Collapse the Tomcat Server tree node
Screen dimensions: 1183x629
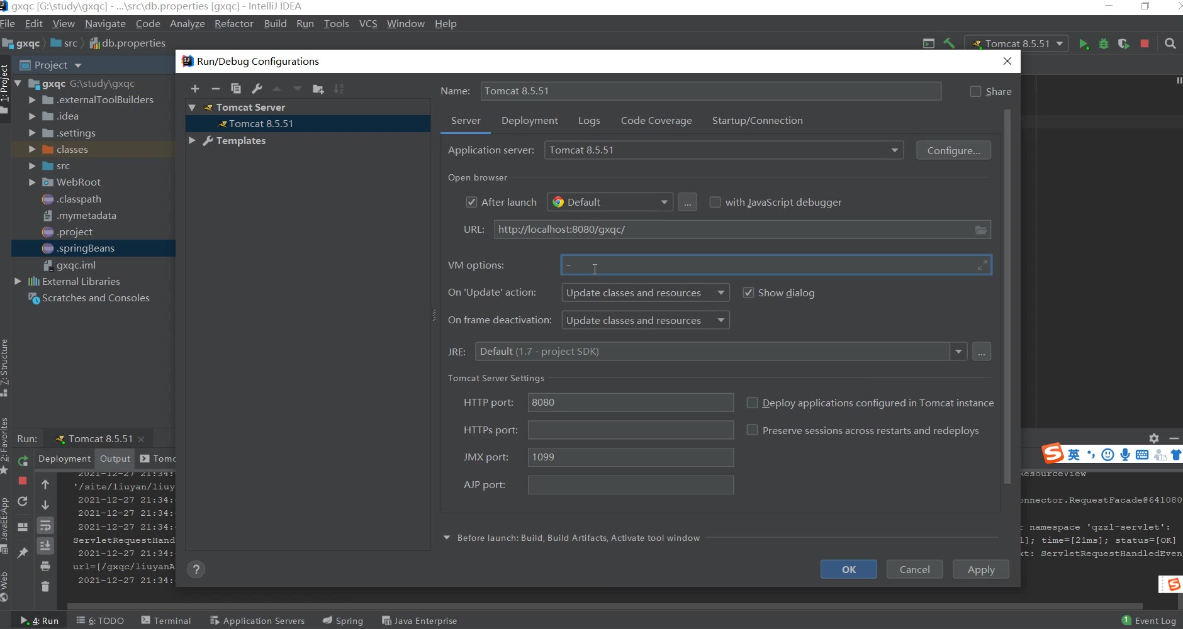point(192,108)
